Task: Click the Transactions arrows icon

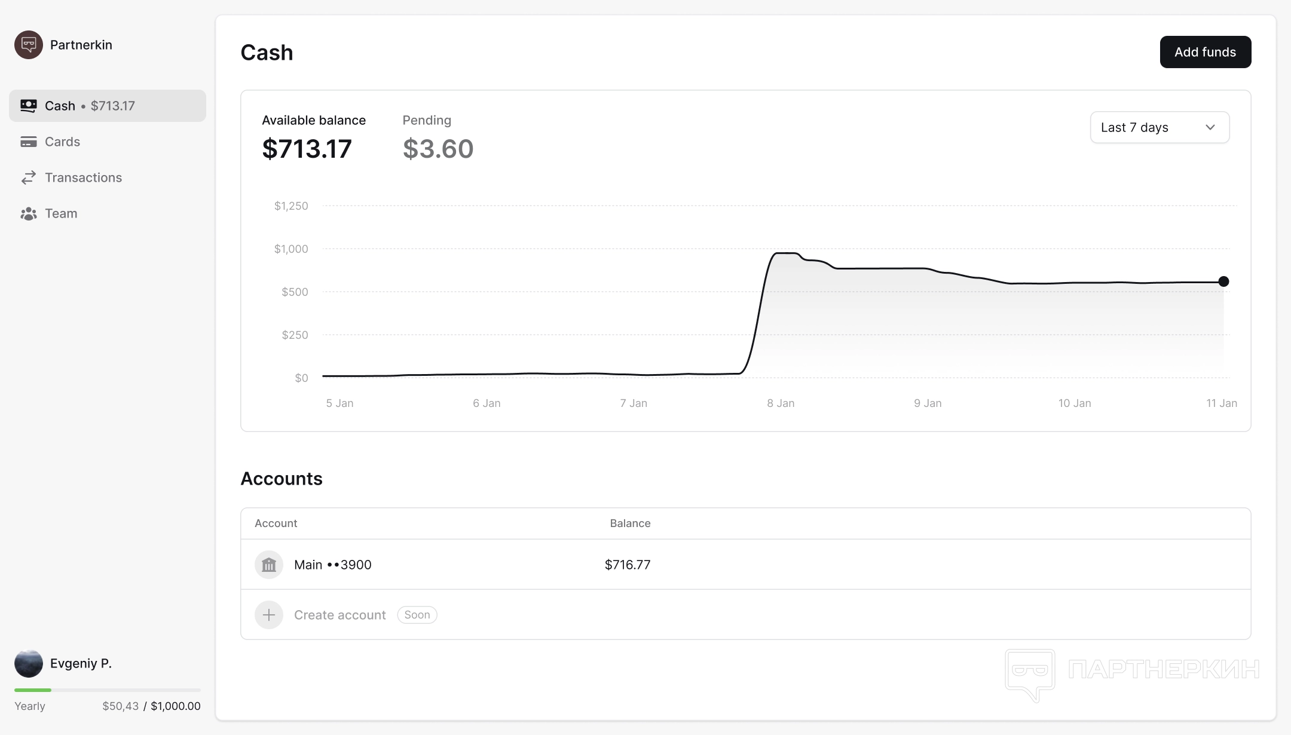Action: [x=29, y=177]
